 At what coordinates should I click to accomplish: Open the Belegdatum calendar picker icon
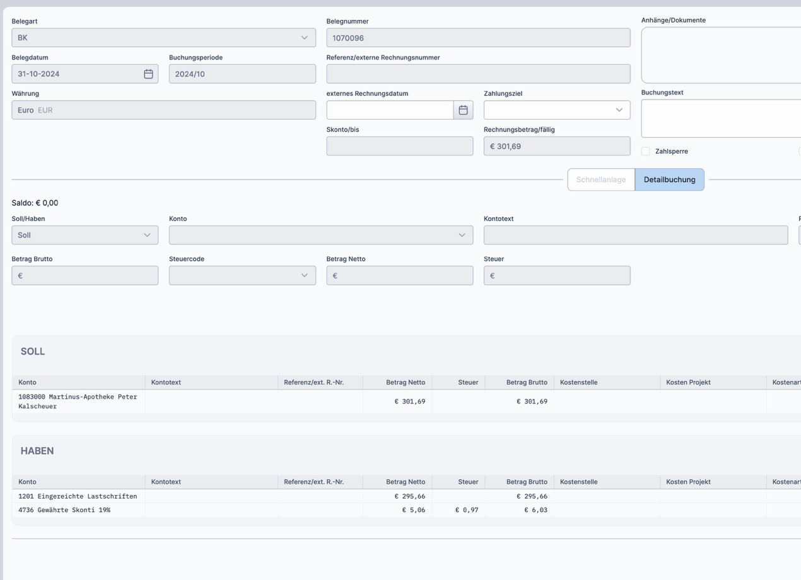pos(148,74)
